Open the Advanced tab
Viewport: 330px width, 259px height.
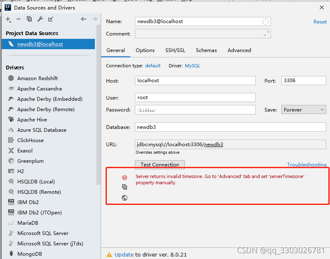pyautogui.click(x=239, y=50)
